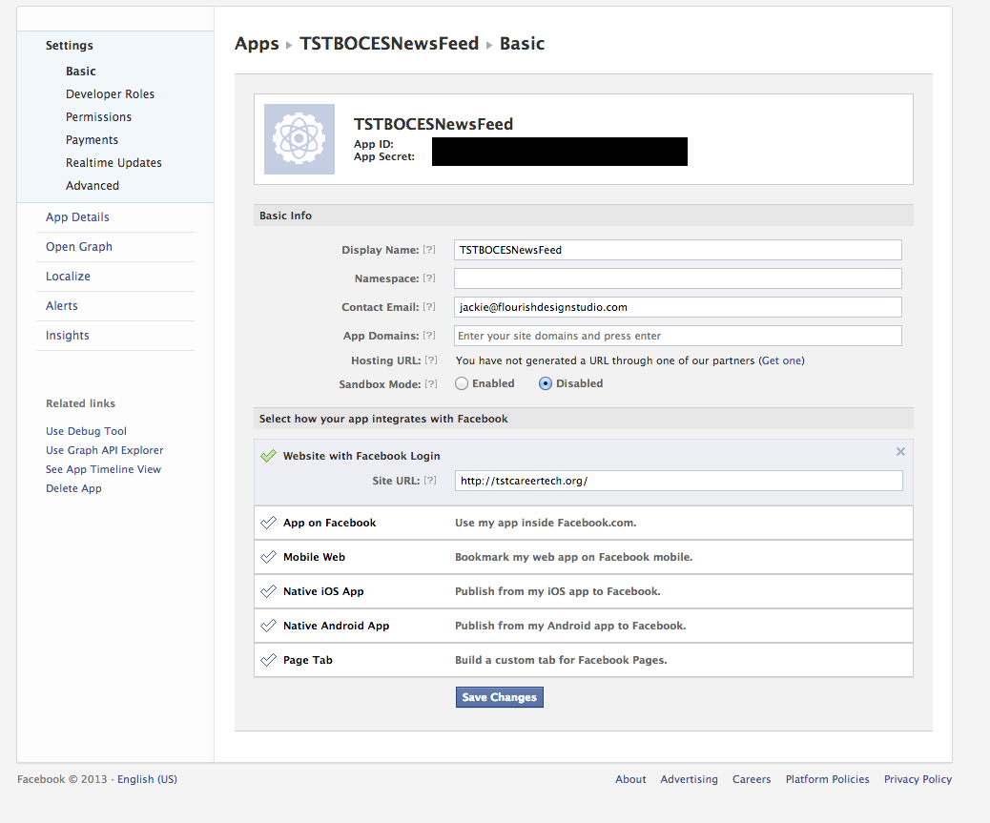Click the green checkmark beside Website with Facebook Login

point(268,456)
